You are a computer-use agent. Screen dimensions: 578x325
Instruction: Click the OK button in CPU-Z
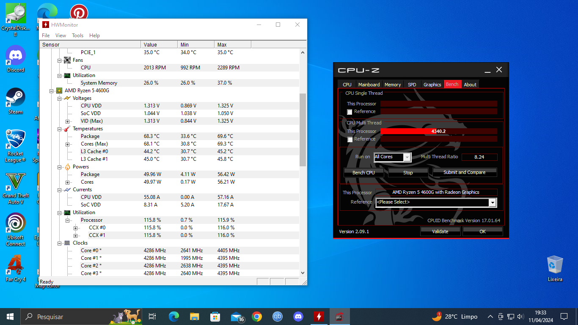pyautogui.click(x=482, y=231)
